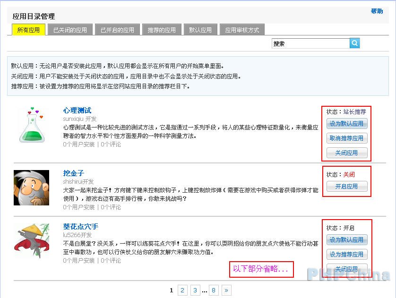Click install count under 挖金子

[79, 207]
